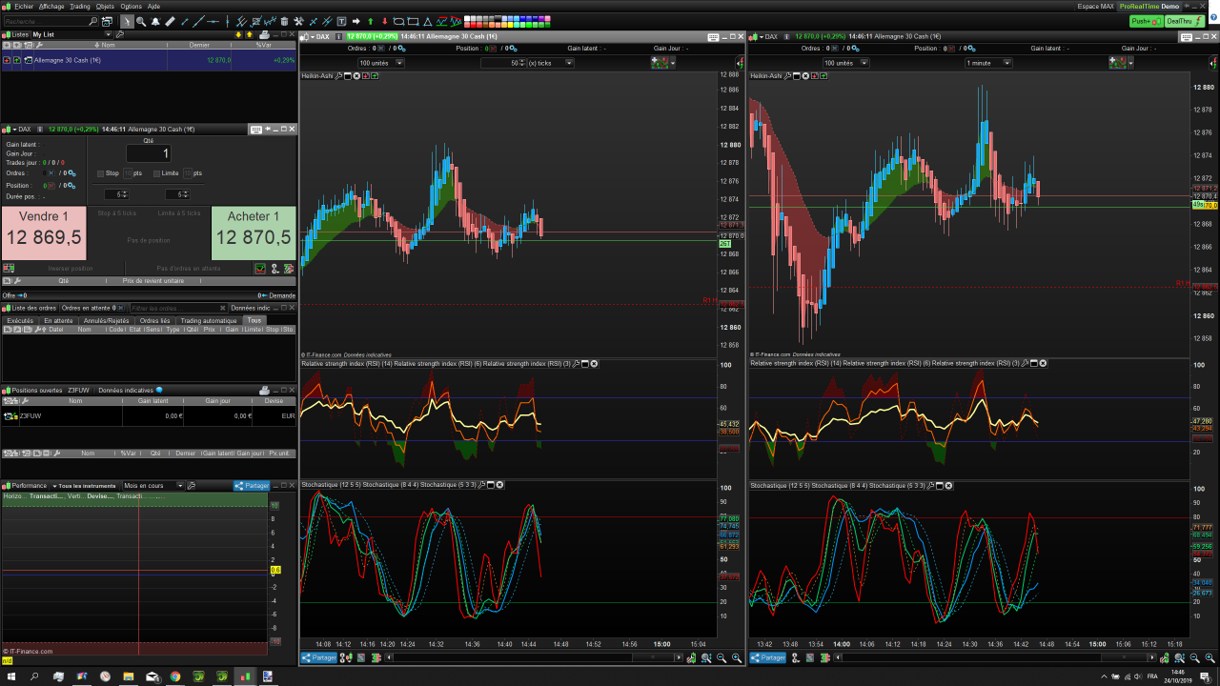This screenshot has width=1220, height=686.
Task: Click Partager below the right chart
Action: (x=768, y=657)
